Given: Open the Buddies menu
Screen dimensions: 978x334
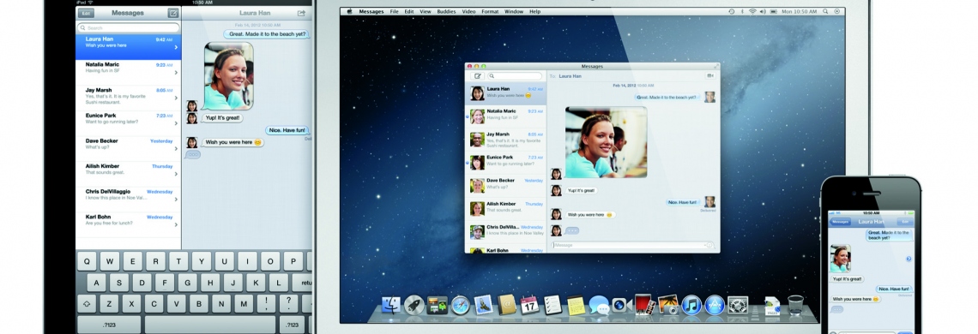Looking at the screenshot, I should pos(446,11).
